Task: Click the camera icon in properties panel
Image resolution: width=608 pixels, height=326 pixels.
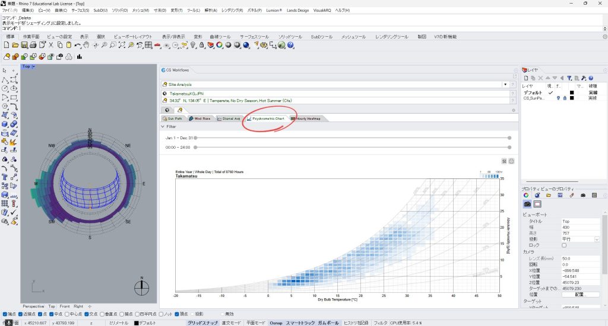Action: pos(527,204)
